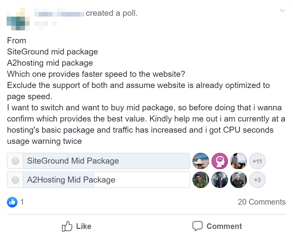The height and width of the screenshot is (237, 293).
Task: Select the SiteGround Mid Package radio button
Action: [15, 161]
